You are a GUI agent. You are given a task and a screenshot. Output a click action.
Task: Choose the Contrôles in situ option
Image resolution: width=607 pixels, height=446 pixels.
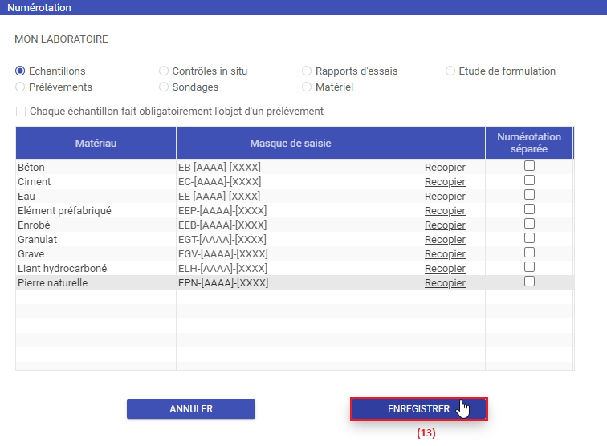coord(165,71)
